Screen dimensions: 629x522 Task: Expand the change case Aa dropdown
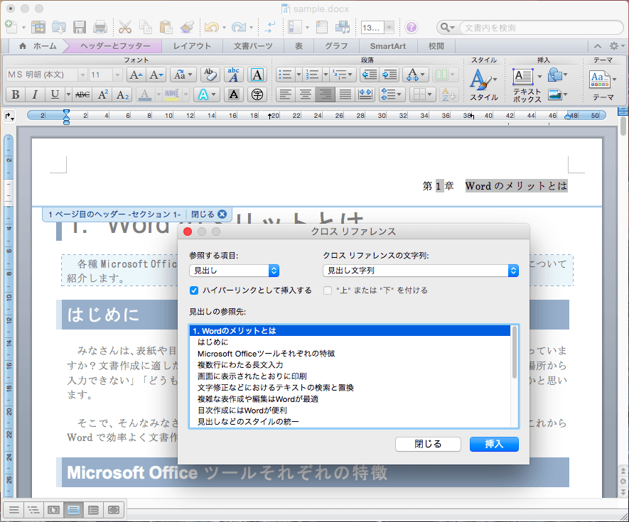184,75
